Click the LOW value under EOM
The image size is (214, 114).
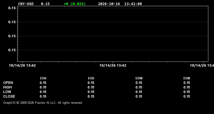(187, 92)
